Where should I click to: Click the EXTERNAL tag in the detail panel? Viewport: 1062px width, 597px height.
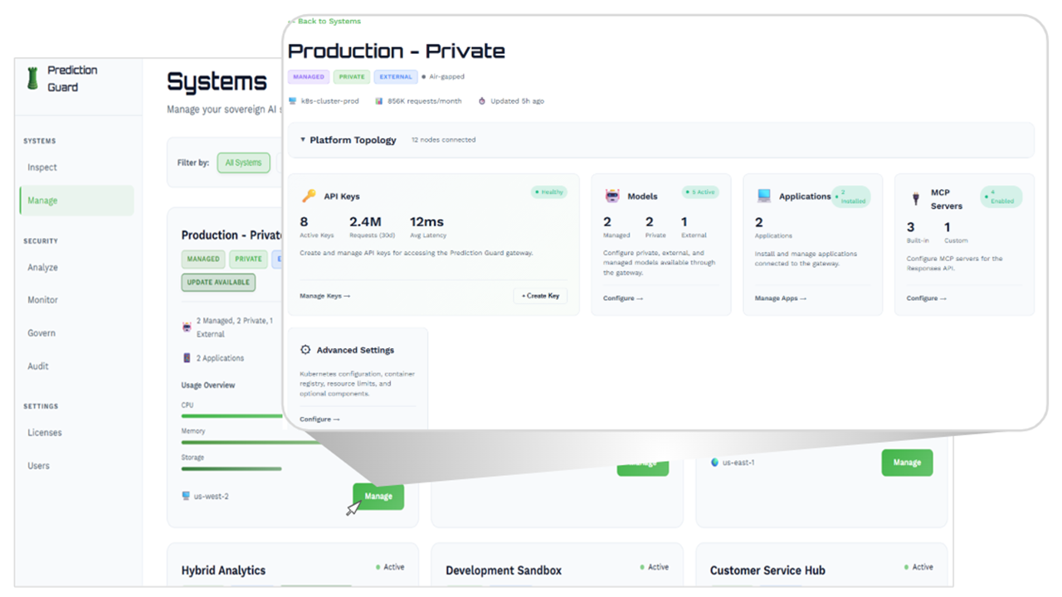click(396, 77)
